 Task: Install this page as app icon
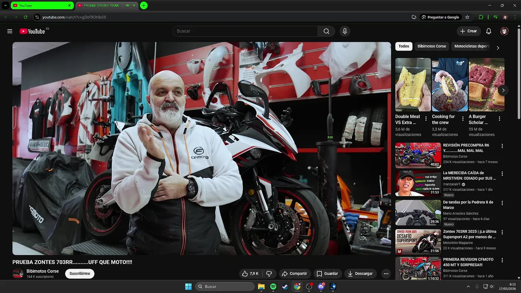[x=414, y=17]
